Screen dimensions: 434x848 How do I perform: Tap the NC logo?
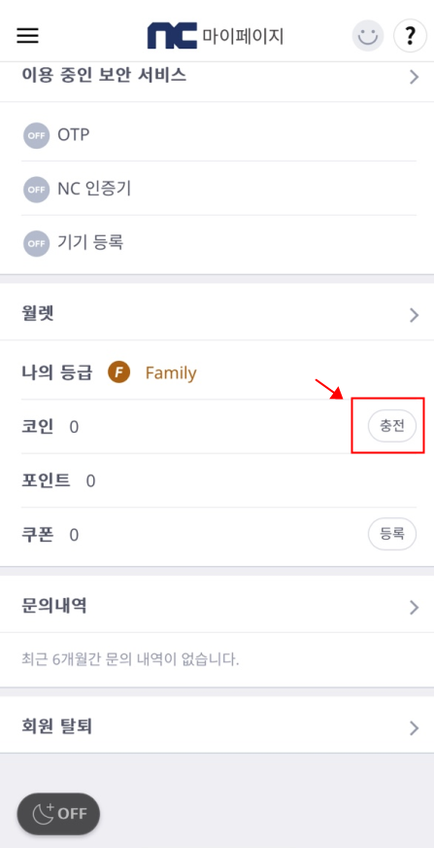point(172,36)
